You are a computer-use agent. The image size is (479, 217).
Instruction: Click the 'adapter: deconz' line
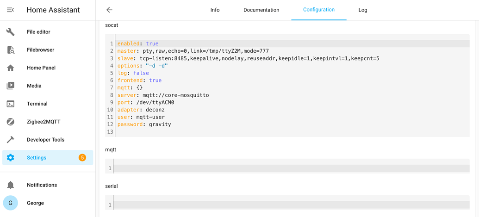[141, 110]
